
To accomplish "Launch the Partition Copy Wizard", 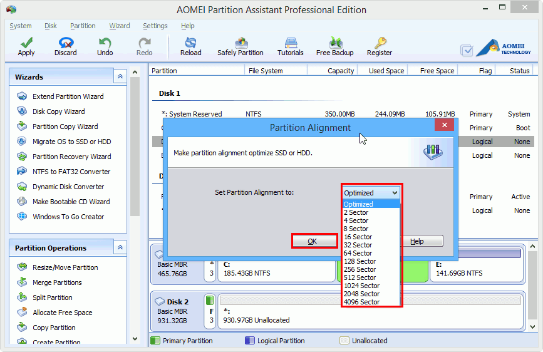I will (65, 127).
